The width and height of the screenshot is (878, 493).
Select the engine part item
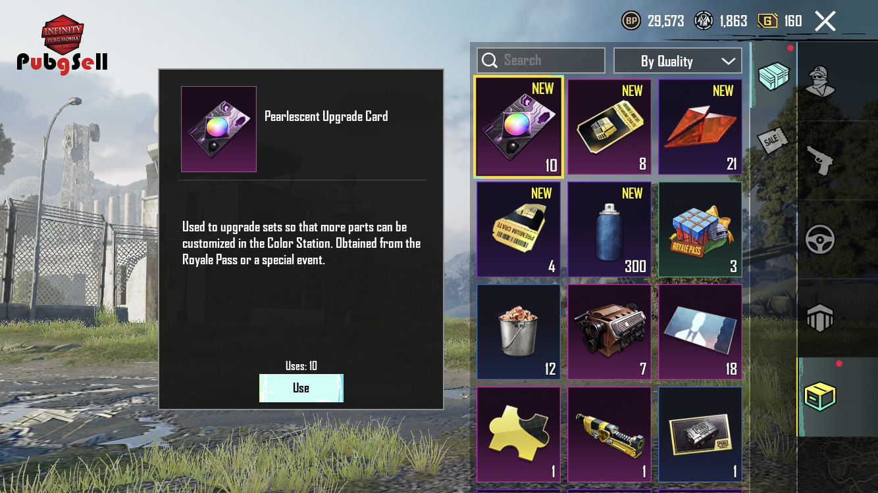tap(609, 332)
